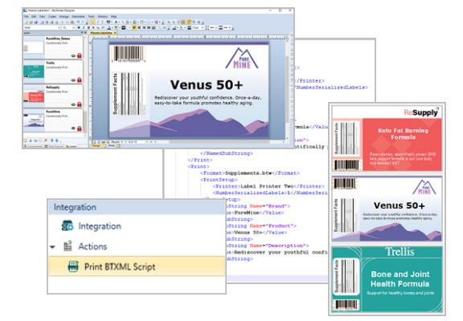Select the Print BTXML Script action
463x321 pixels.
(137, 266)
